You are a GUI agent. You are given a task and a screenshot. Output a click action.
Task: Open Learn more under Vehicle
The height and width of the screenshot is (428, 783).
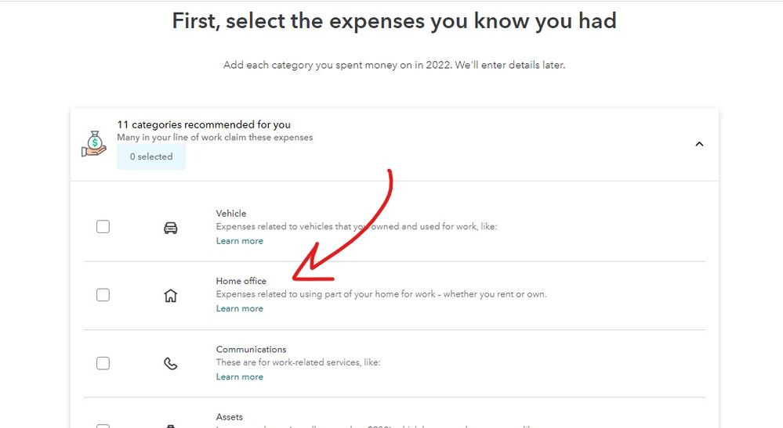coord(239,241)
